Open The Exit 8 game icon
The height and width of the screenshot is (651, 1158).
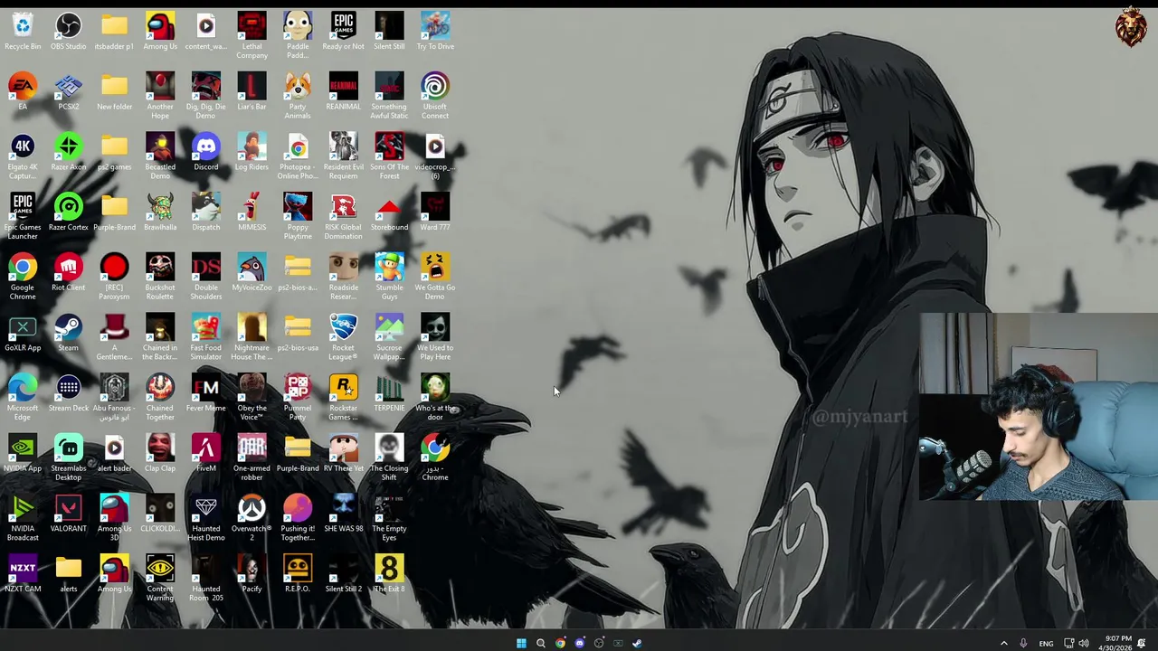pyautogui.click(x=389, y=574)
